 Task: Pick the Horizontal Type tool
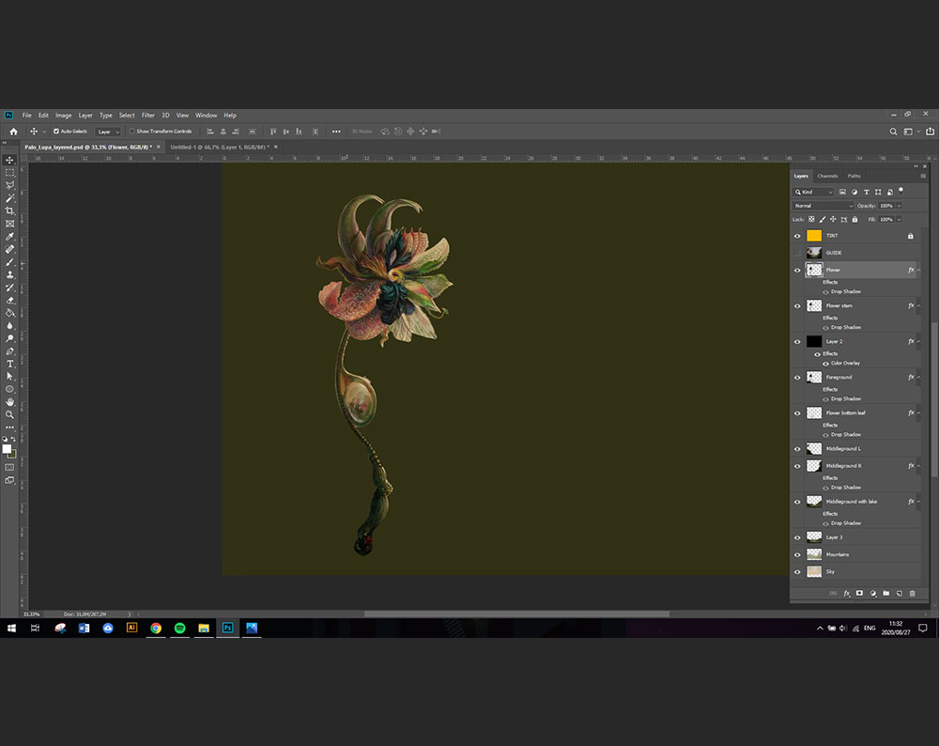click(10, 364)
